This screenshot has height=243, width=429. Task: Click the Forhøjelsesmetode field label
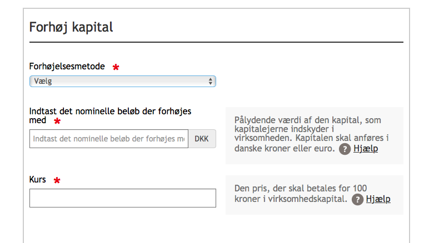(x=67, y=67)
